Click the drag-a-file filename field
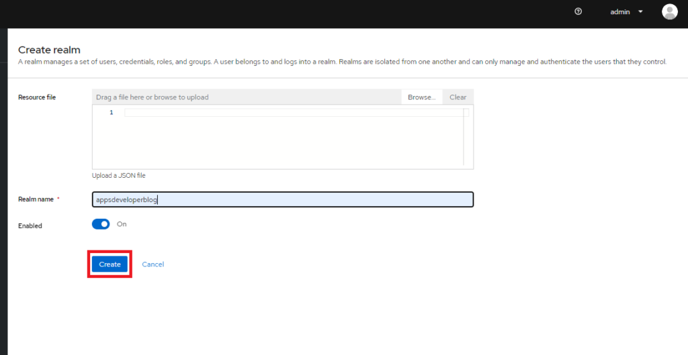Screen dimensions: 688x355 [x=246, y=97]
